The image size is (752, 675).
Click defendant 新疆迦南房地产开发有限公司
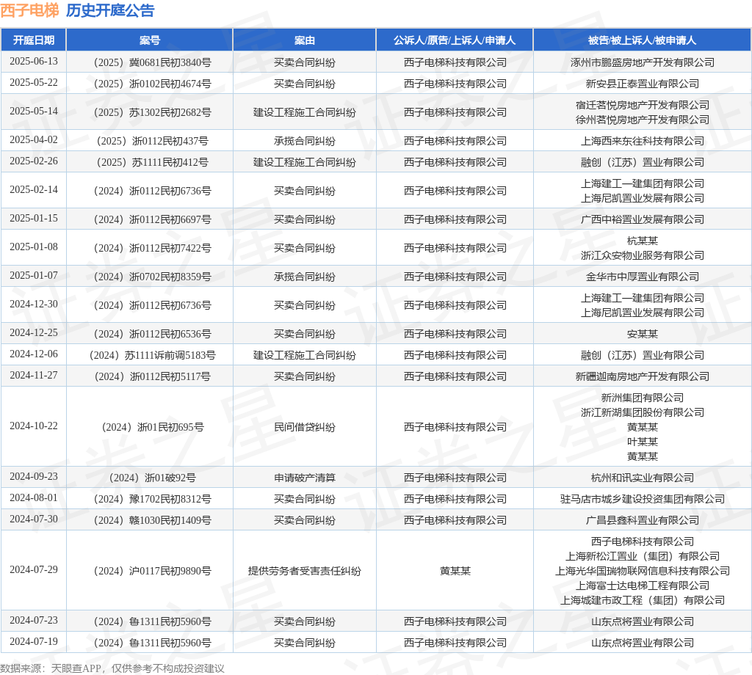[642, 376]
